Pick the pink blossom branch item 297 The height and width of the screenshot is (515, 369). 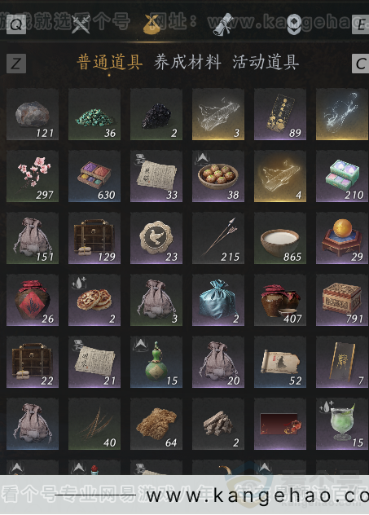[33, 176]
